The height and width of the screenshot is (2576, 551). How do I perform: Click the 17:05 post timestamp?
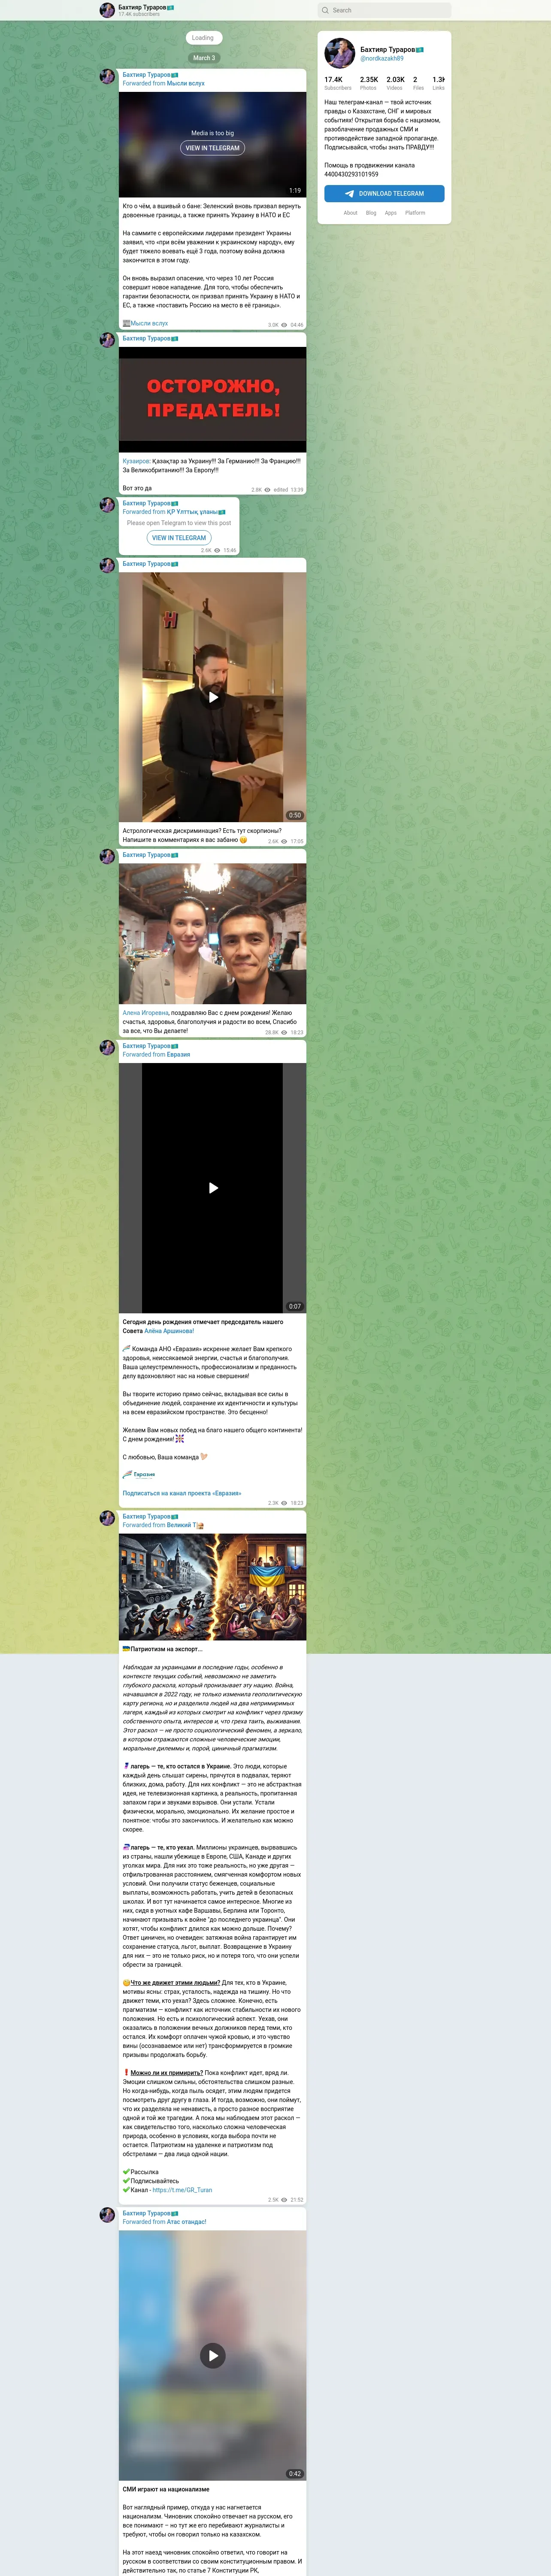(297, 841)
